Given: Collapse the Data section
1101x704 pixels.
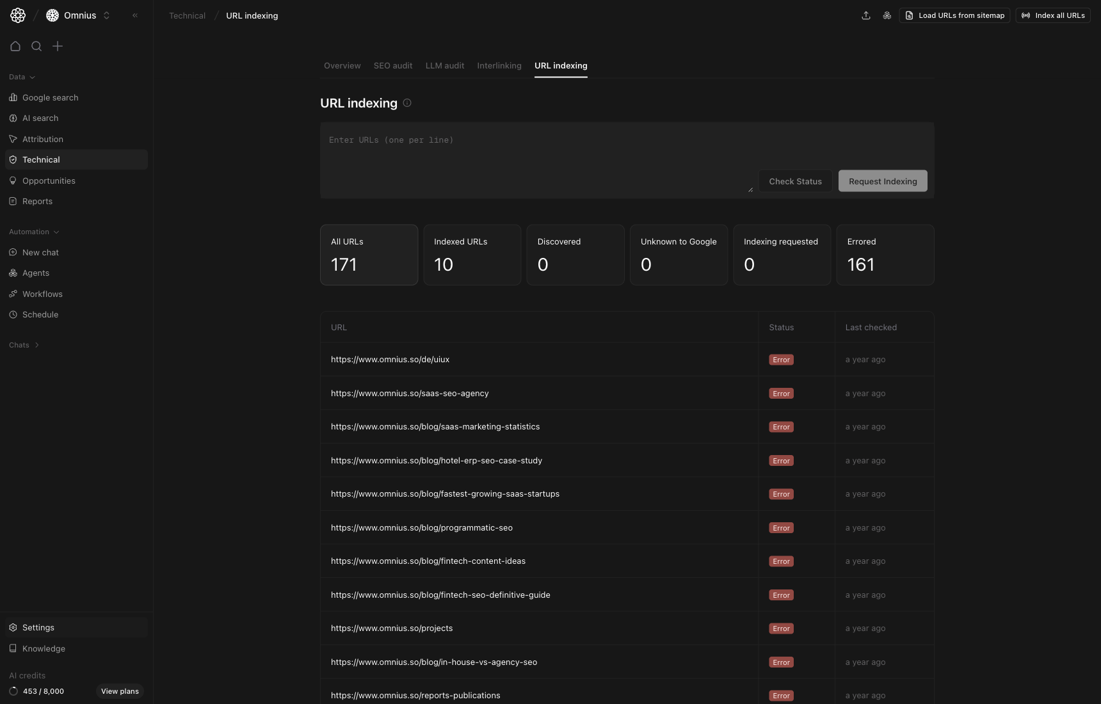Looking at the screenshot, I should coord(22,77).
